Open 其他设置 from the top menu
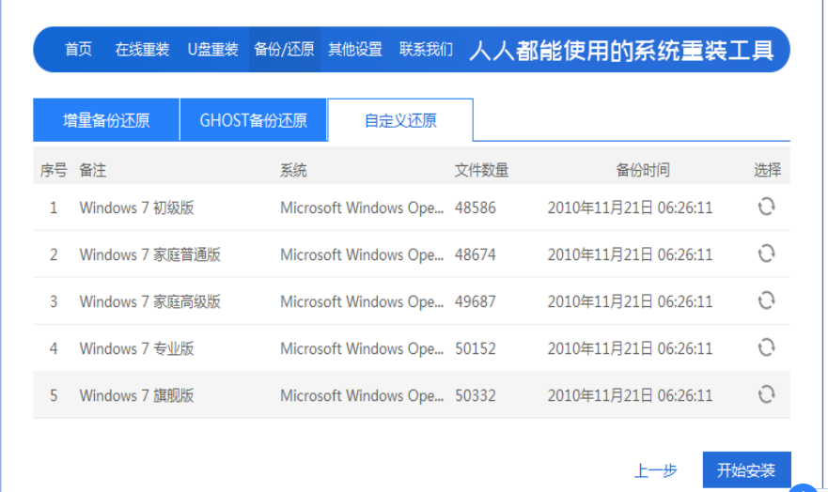This screenshot has width=828, height=492. click(x=355, y=50)
